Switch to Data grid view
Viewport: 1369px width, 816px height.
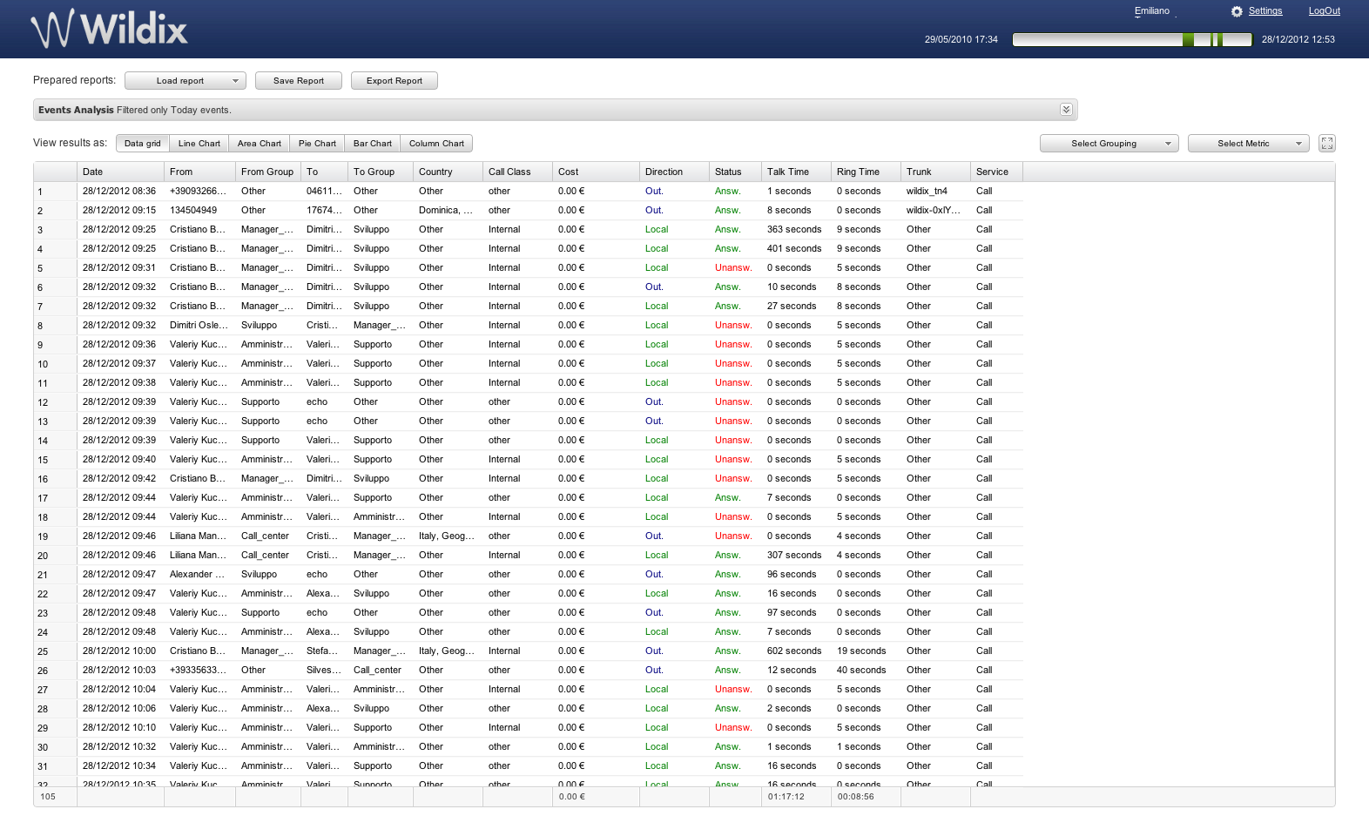[x=142, y=144]
